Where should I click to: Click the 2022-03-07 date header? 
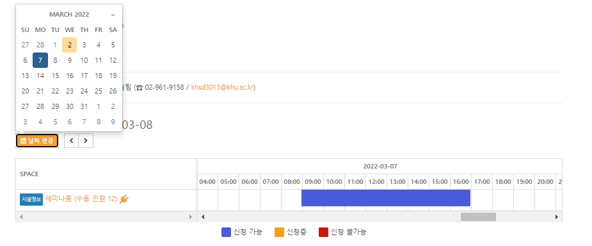coord(380,167)
